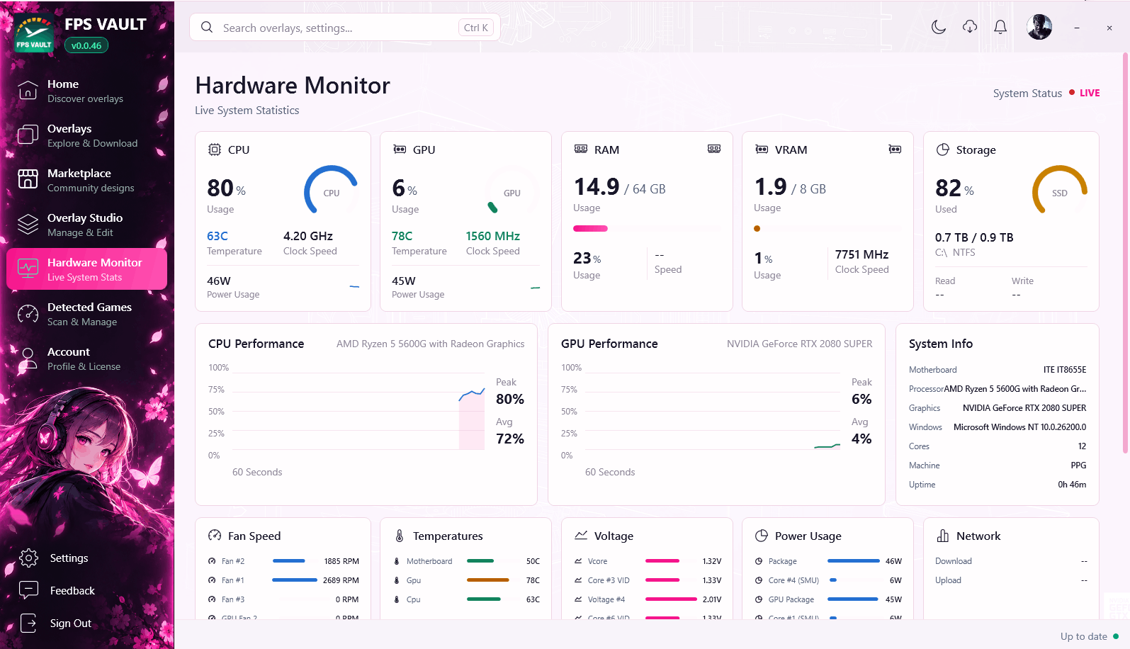Image resolution: width=1130 pixels, height=649 pixels.
Task: Open the user profile avatar
Action: tap(1039, 27)
